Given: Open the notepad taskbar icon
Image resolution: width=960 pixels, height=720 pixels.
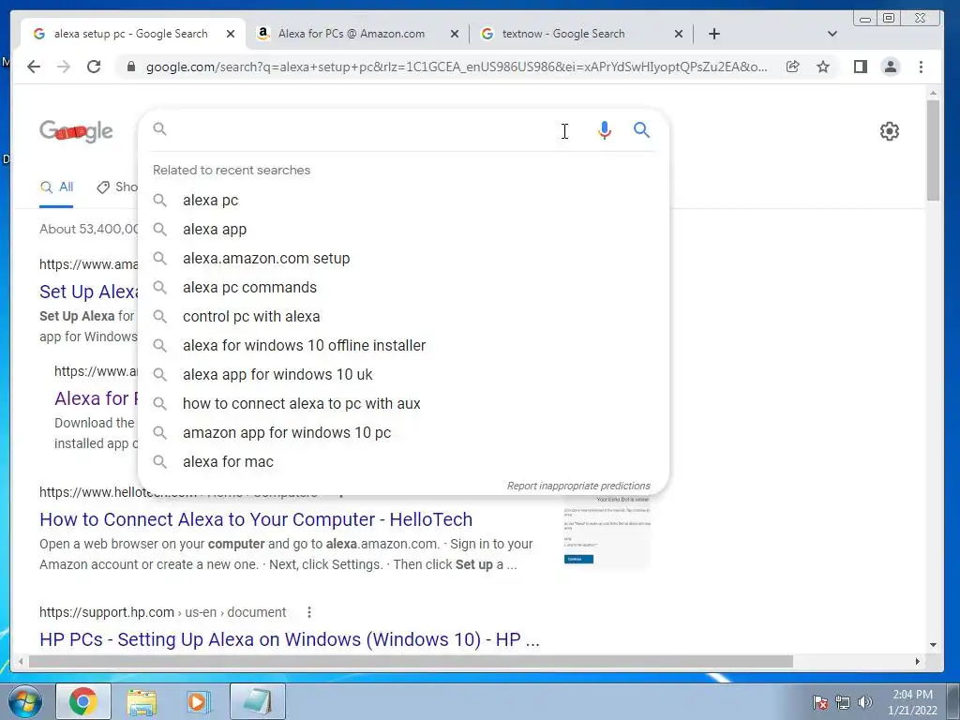Looking at the screenshot, I should pos(258,701).
